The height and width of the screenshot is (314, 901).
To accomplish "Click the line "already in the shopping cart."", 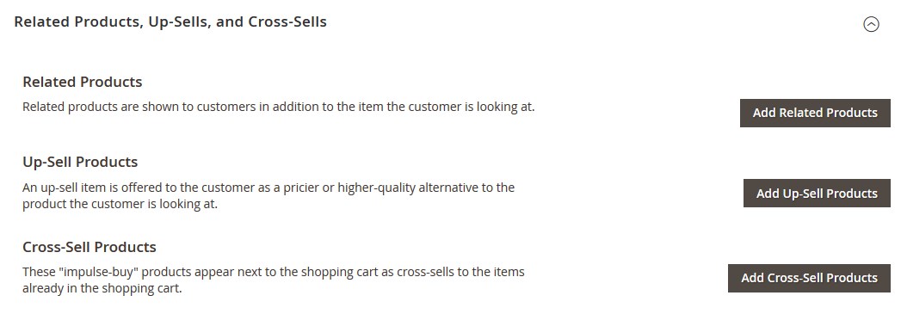I will pyautogui.click(x=102, y=288).
